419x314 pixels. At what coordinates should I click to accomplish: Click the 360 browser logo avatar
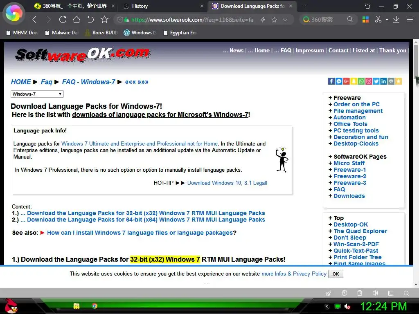[x=14, y=13]
